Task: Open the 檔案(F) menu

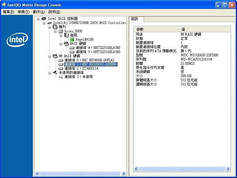Action: point(9,12)
